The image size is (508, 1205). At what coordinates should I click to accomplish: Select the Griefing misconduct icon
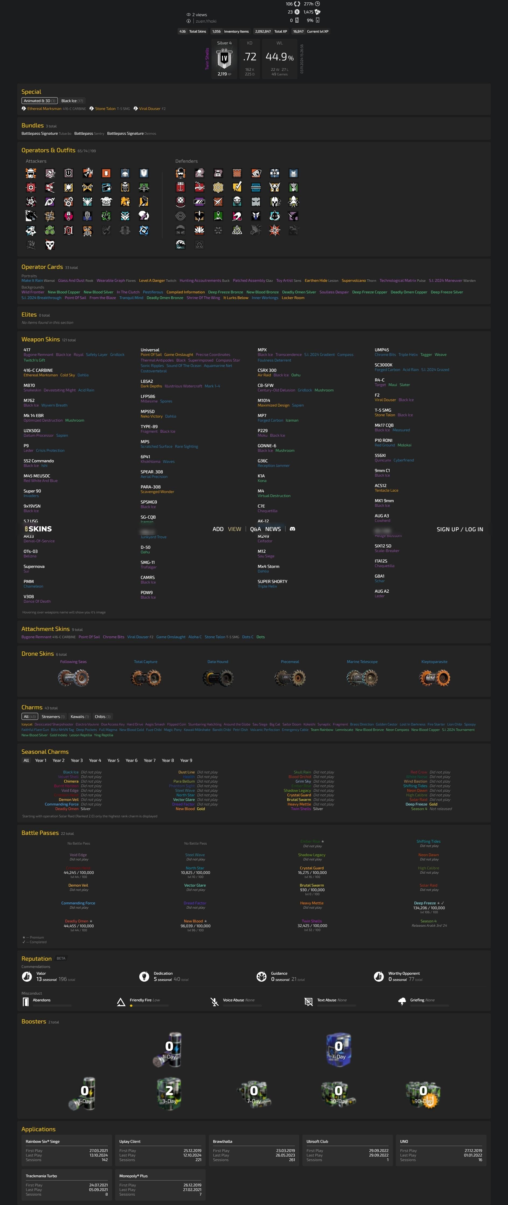click(x=402, y=1002)
